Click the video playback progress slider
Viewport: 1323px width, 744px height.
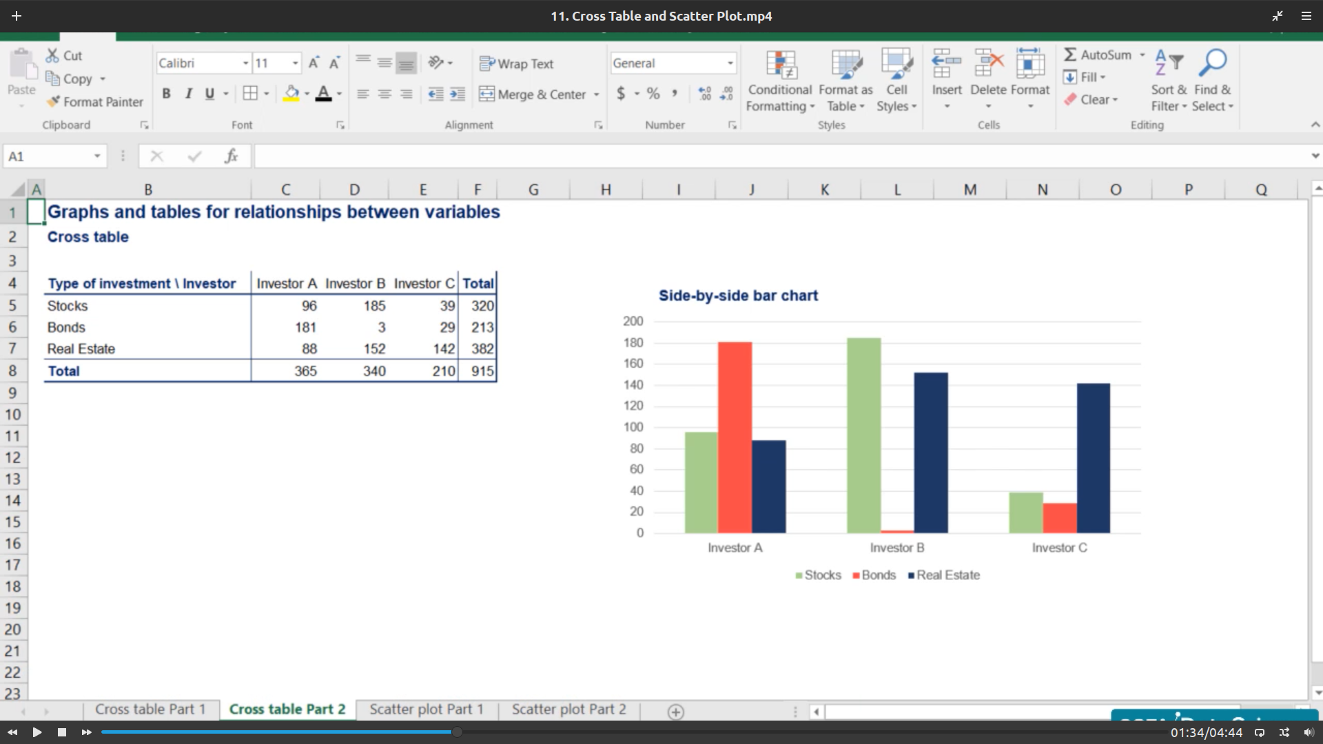tap(456, 732)
